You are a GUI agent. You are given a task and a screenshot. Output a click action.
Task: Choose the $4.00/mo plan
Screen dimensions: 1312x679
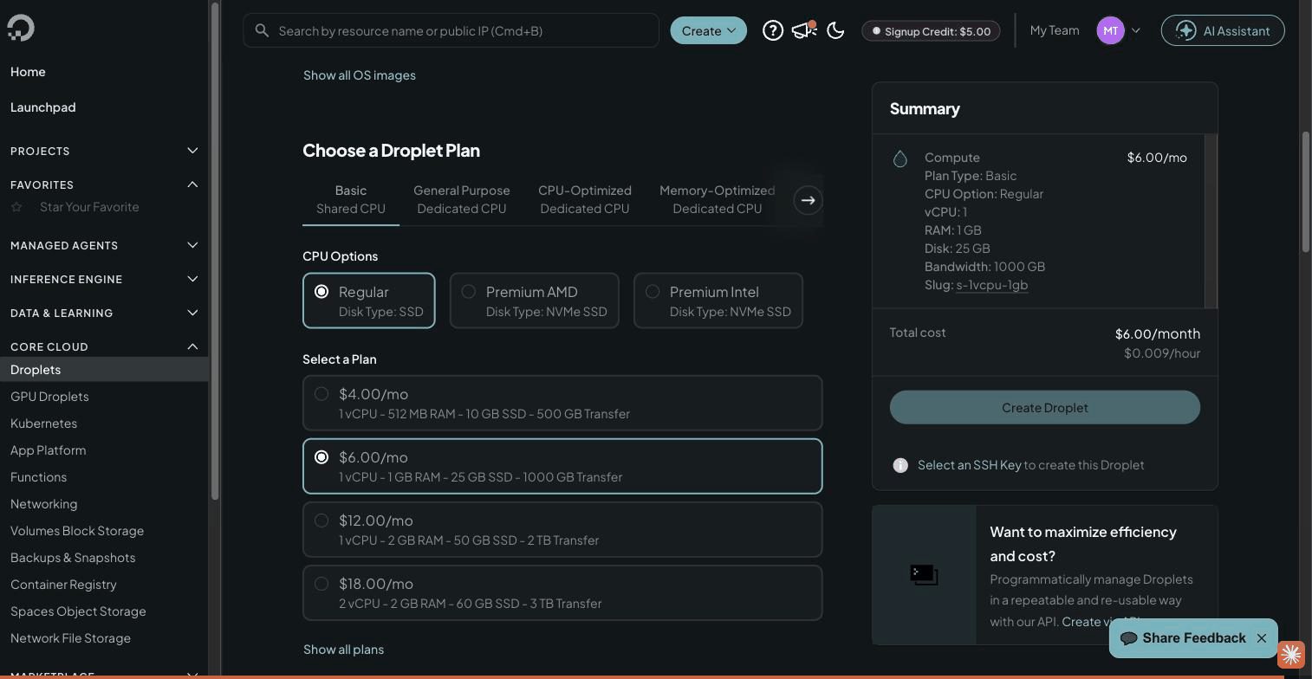[562, 403]
